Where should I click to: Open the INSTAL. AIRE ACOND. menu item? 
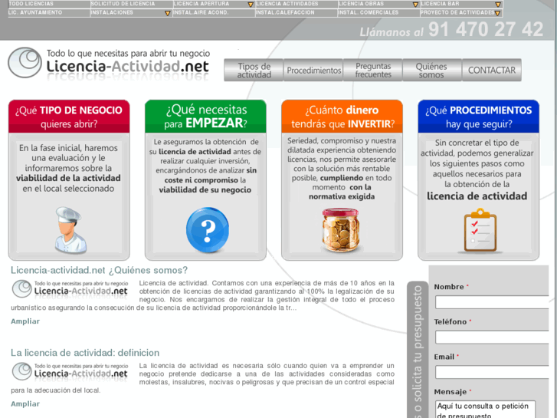214,12
